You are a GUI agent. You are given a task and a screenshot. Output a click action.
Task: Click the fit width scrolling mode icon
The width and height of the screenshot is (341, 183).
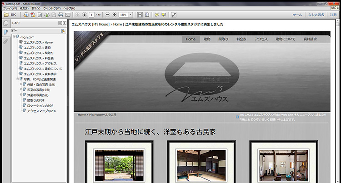pyautogui.click(x=140, y=15)
